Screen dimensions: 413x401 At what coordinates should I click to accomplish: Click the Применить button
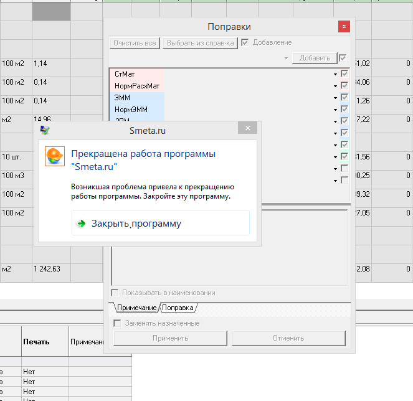tap(171, 338)
